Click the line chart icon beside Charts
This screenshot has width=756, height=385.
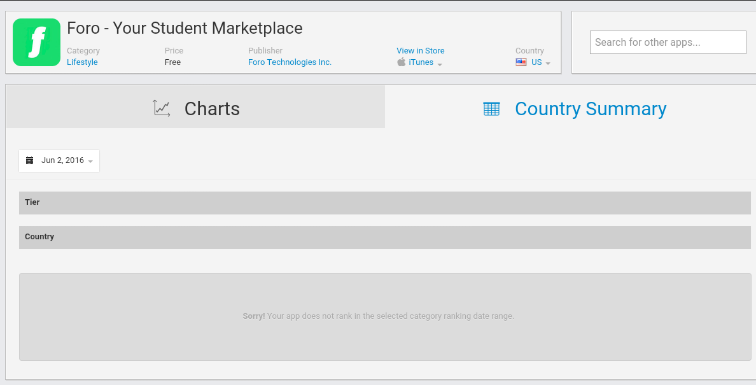click(x=162, y=108)
